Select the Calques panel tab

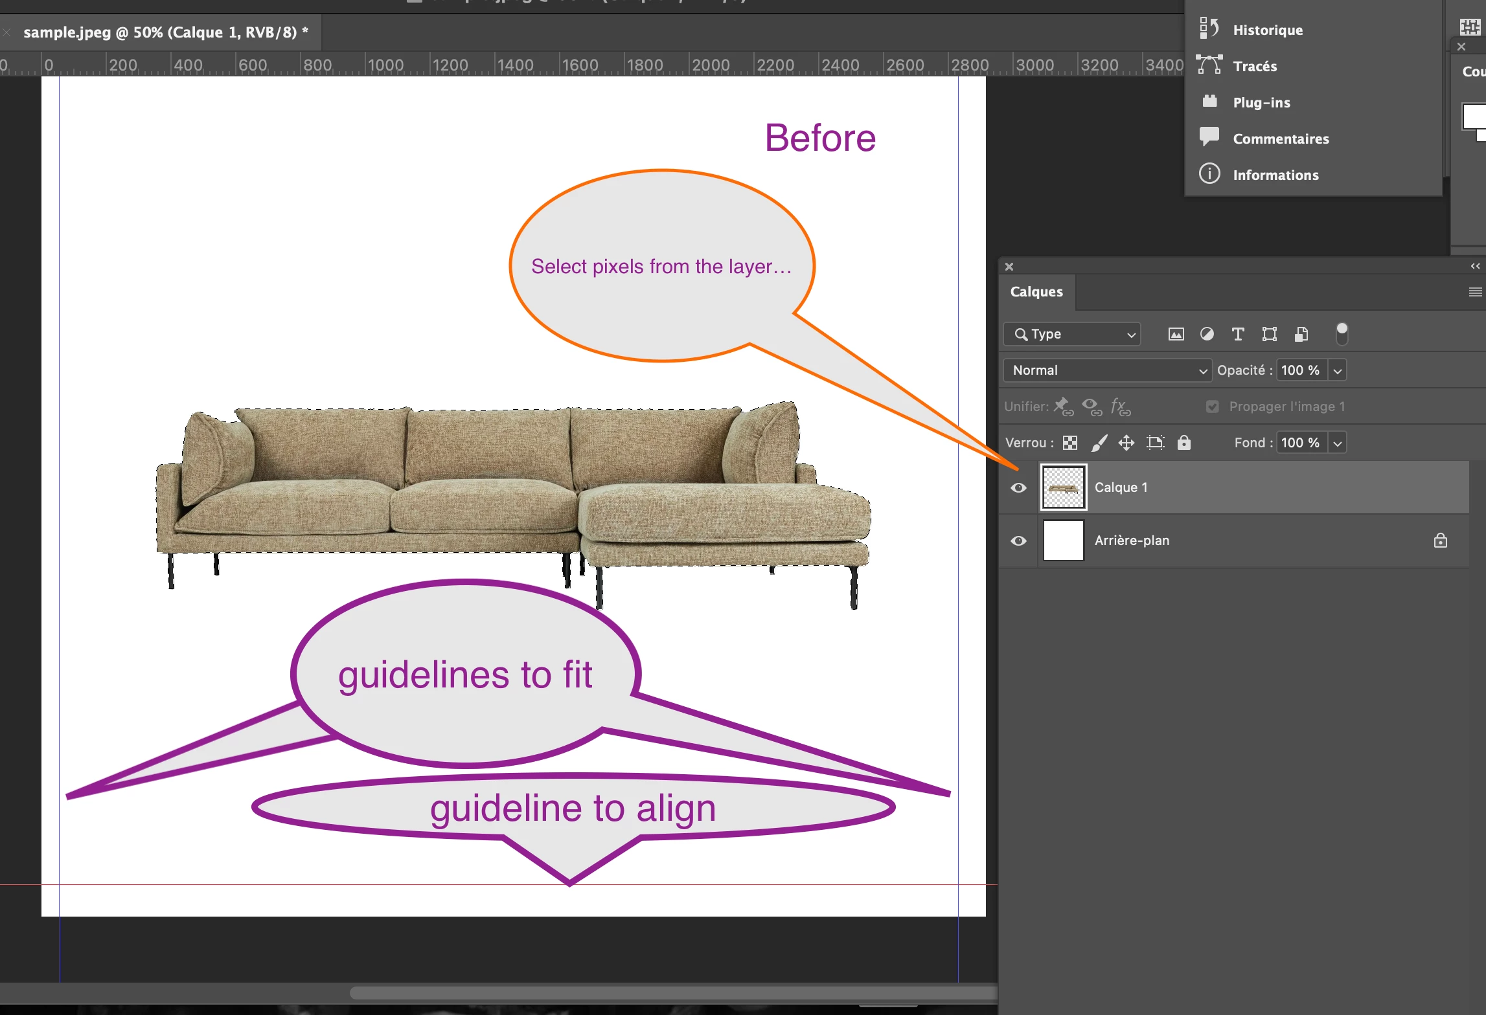pos(1036,292)
